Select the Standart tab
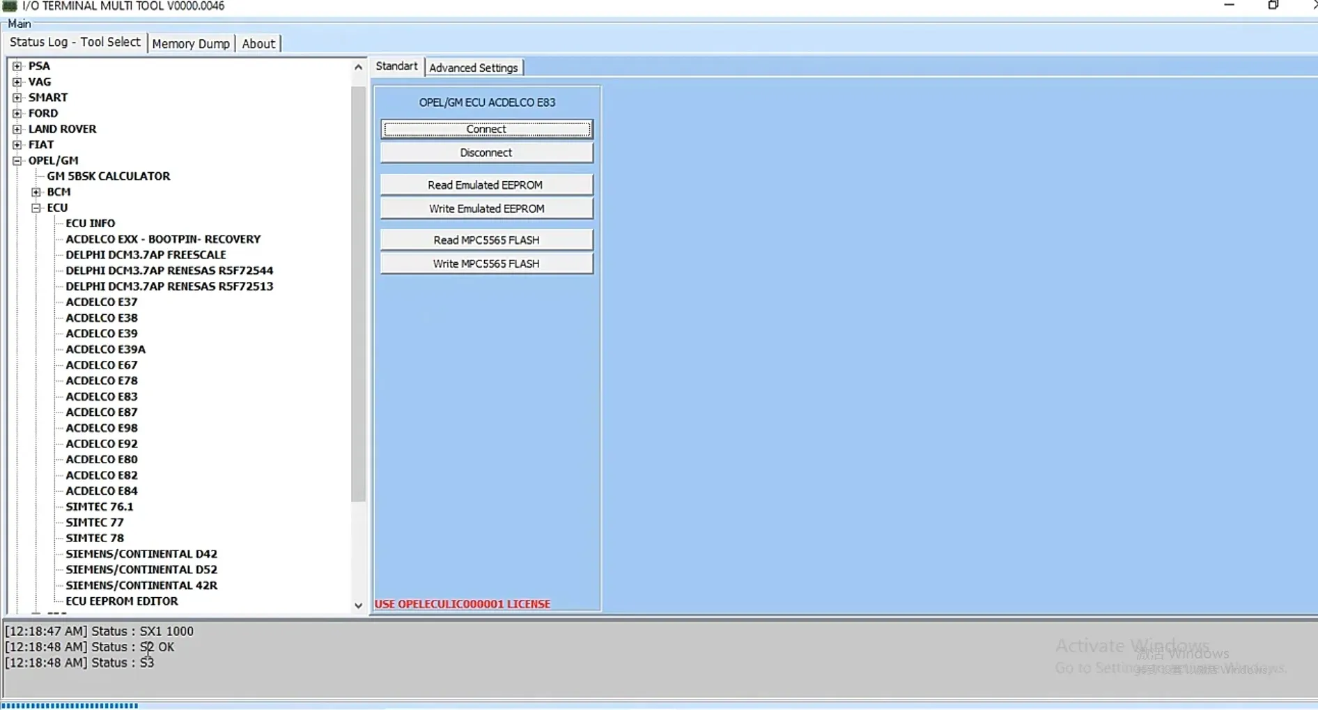Image resolution: width=1318 pixels, height=710 pixels. click(x=396, y=65)
